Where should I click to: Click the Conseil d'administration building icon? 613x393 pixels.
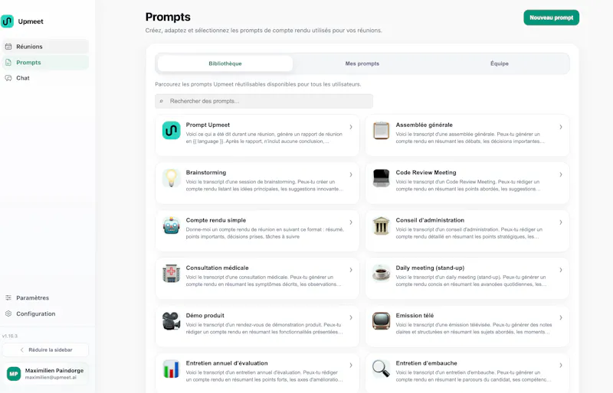pyautogui.click(x=381, y=226)
